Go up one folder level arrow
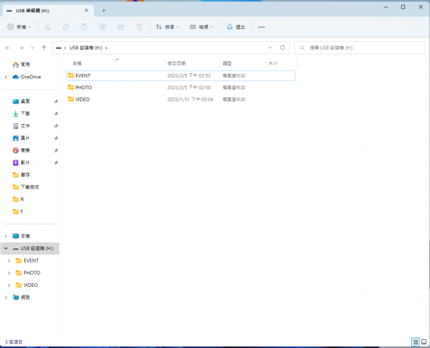 (44, 48)
